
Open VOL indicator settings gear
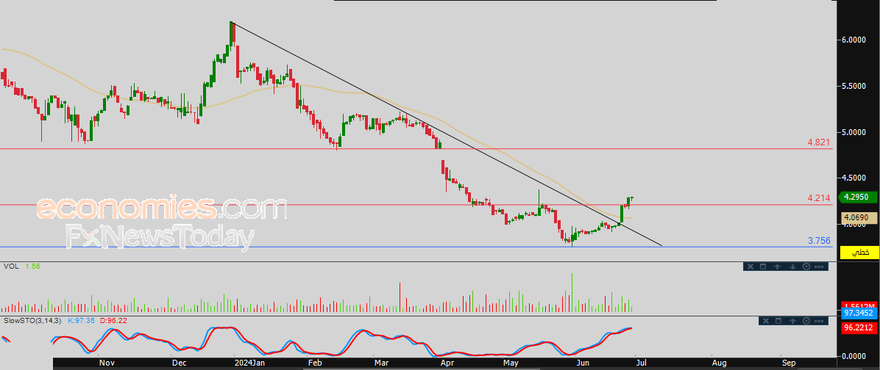click(806, 266)
